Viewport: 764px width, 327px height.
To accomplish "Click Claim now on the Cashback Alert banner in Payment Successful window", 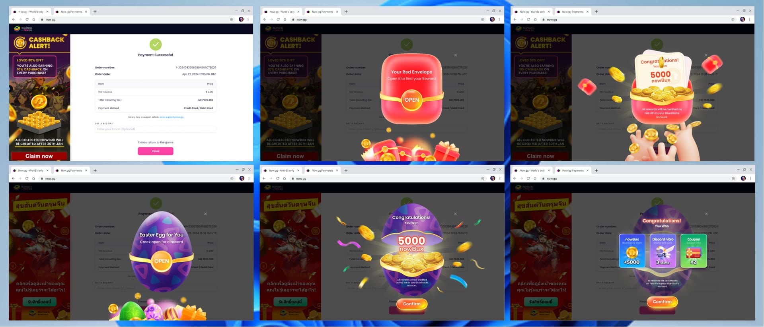I will [39, 156].
